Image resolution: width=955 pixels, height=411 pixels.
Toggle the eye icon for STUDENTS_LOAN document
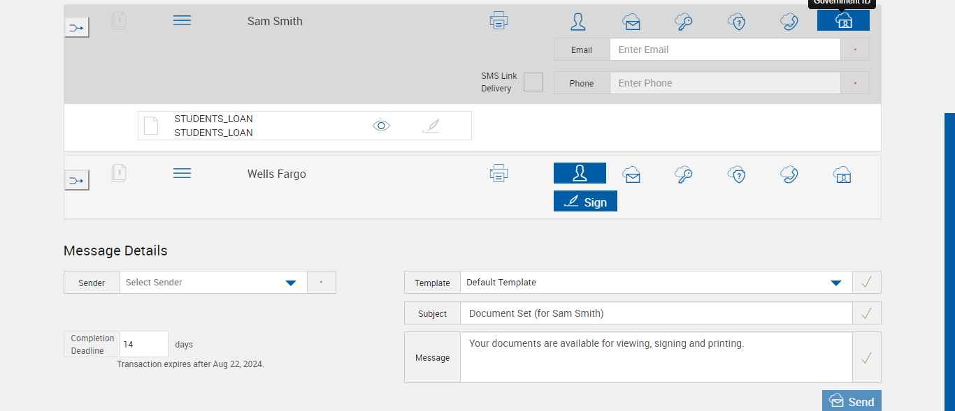[x=381, y=126]
